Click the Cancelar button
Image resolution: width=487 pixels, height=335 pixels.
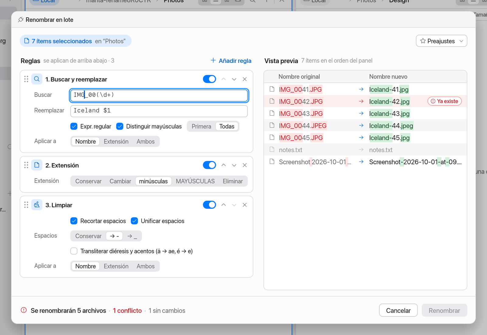[398, 310]
